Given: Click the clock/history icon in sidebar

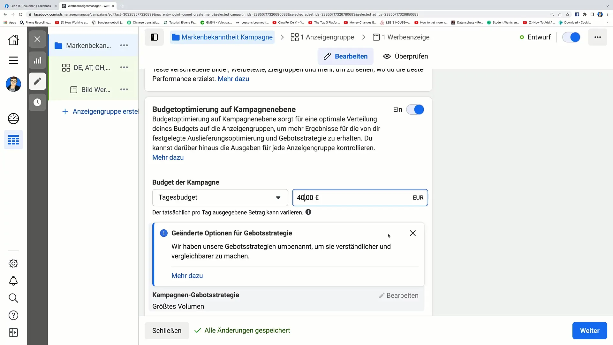Looking at the screenshot, I should click(37, 102).
